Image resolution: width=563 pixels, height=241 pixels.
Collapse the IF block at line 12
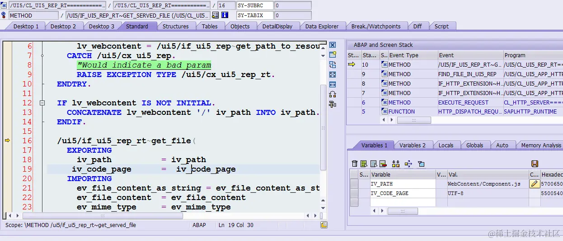pyautogui.click(x=42, y=103)
